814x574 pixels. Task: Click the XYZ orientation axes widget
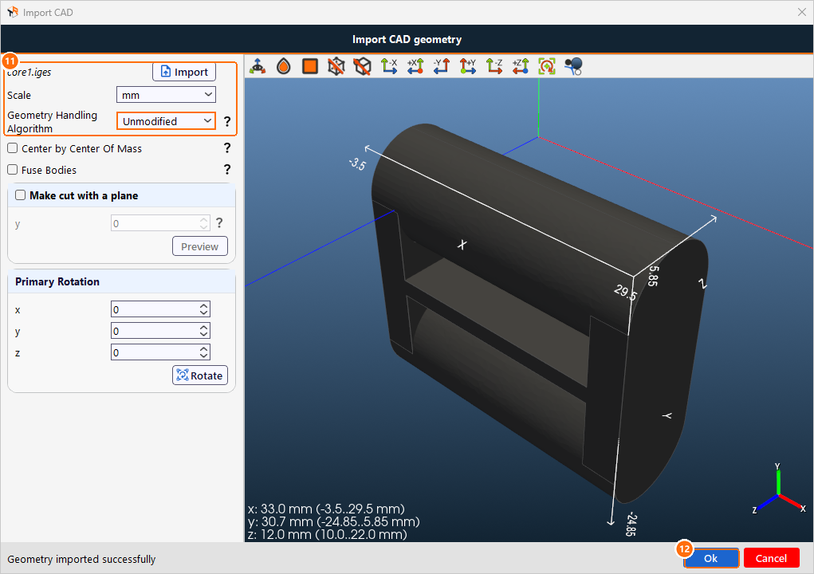779,489
